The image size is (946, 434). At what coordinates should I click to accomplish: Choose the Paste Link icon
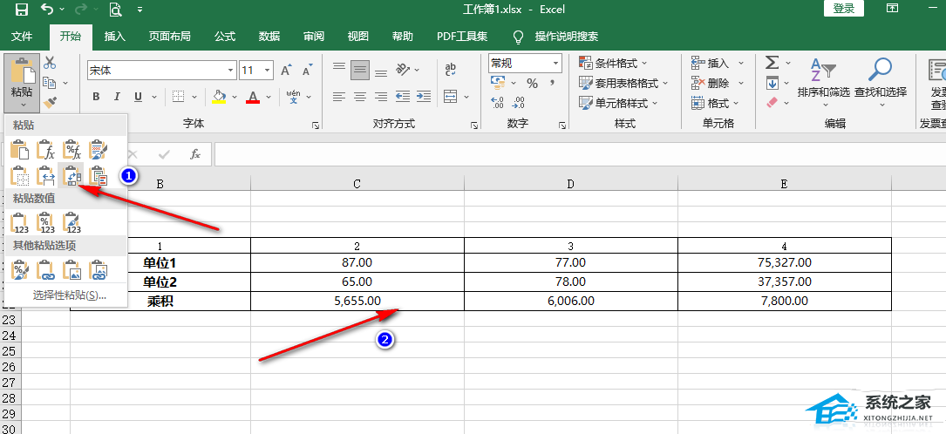tap(46, 270)
